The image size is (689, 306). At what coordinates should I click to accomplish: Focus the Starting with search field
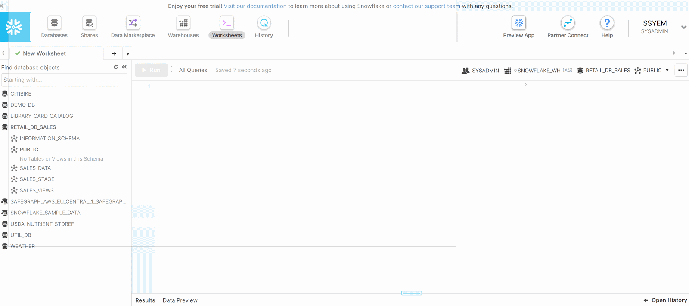tap(64, 80)
